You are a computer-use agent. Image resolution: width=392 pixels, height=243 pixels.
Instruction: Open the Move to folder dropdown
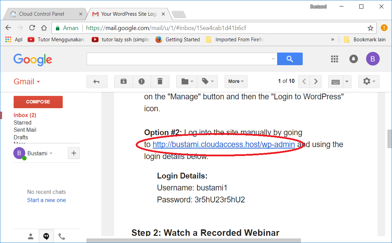coord(187,82)
